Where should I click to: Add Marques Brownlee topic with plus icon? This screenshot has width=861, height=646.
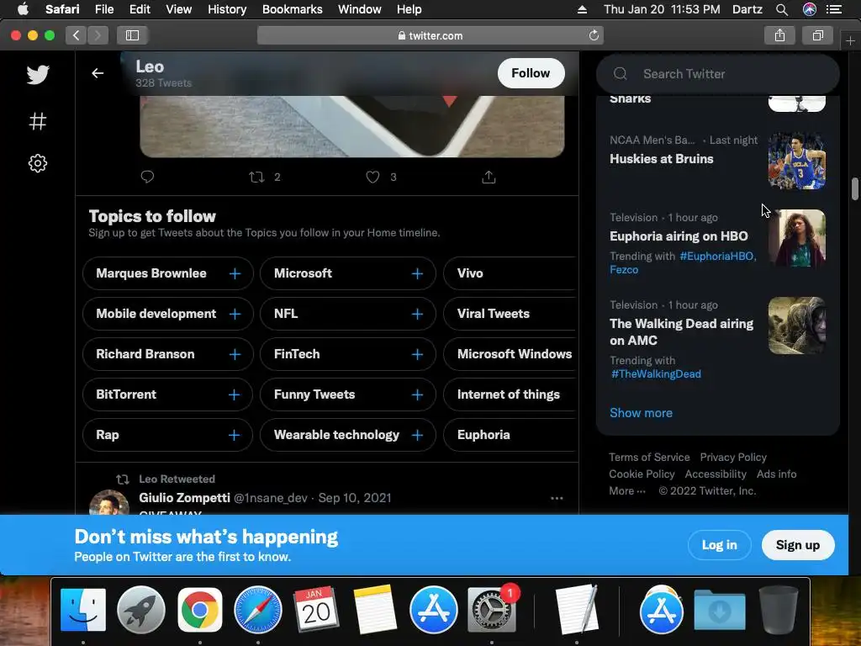tap(235, 273)
